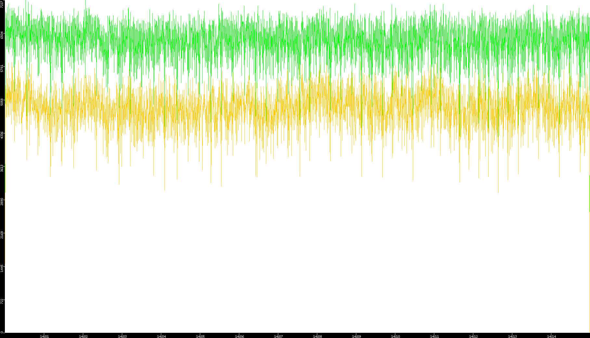Select the 14:10 time axis label

[395, 336]
